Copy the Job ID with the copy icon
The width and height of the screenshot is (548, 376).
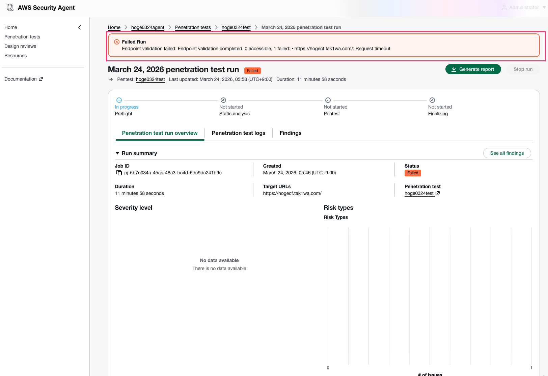[119, 173]
